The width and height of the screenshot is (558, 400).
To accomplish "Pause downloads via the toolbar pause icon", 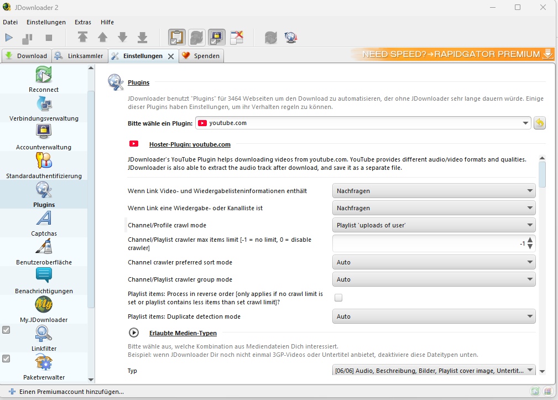I will [x=27, y=38].
